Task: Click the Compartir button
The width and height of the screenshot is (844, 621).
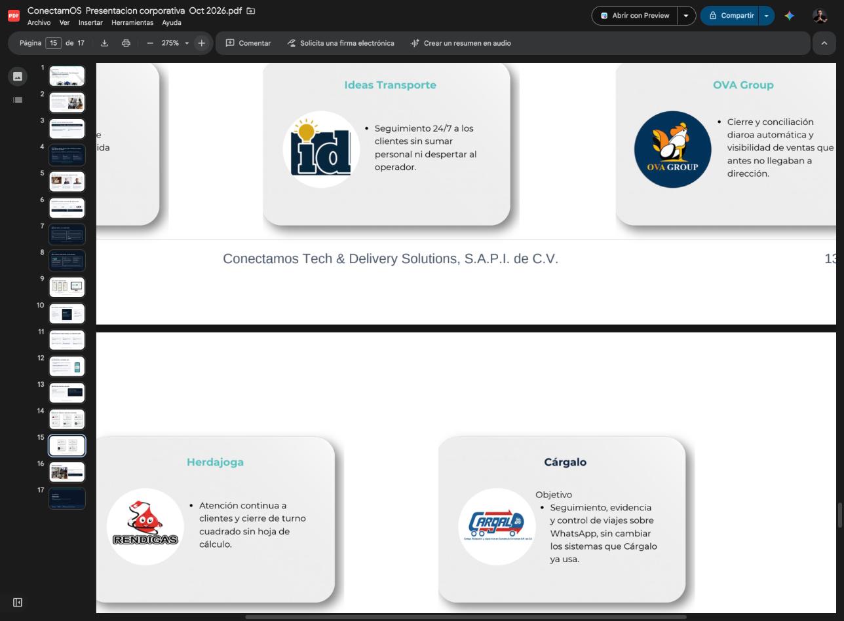Action: tap(729, 16)
